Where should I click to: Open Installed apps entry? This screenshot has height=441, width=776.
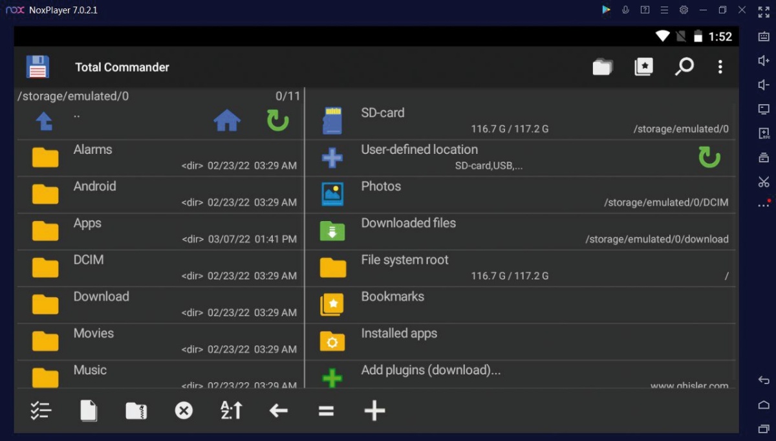pyautogui.click(x=521, y=342)
